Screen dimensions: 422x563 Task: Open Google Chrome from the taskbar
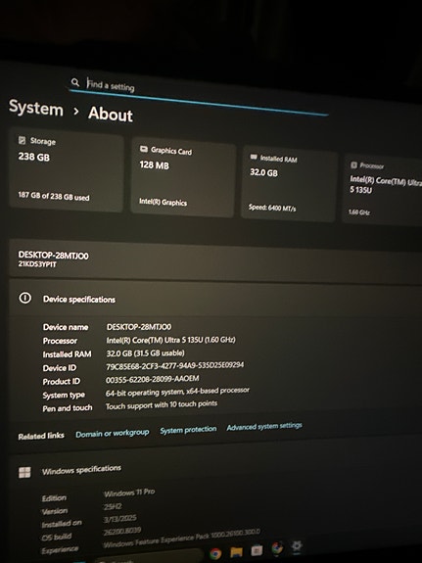click(x=215, y=553)
